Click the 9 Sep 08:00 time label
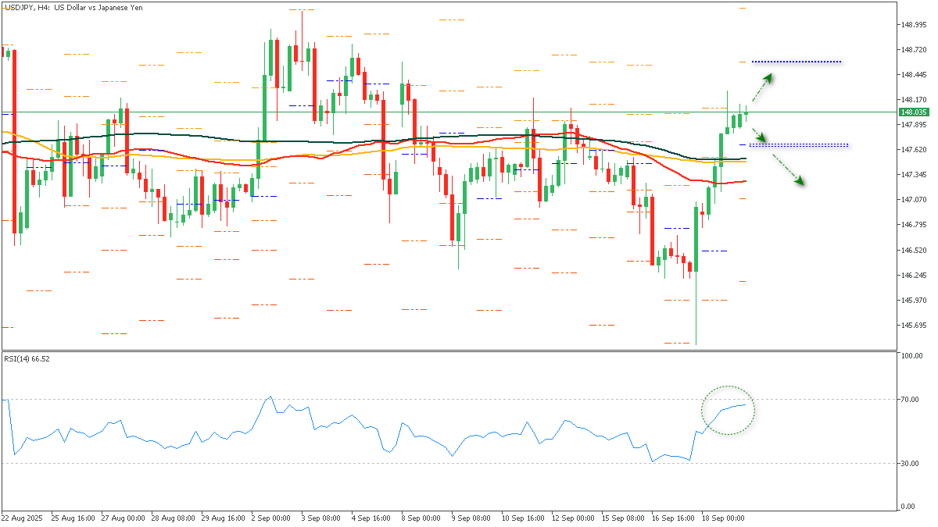The image size is (938, 527). (471, 518)
